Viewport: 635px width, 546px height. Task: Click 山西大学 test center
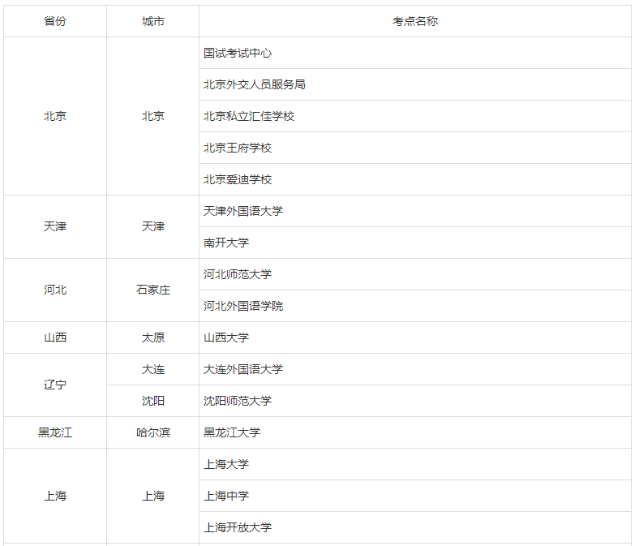pyautogui.click(x=415, y=337)
